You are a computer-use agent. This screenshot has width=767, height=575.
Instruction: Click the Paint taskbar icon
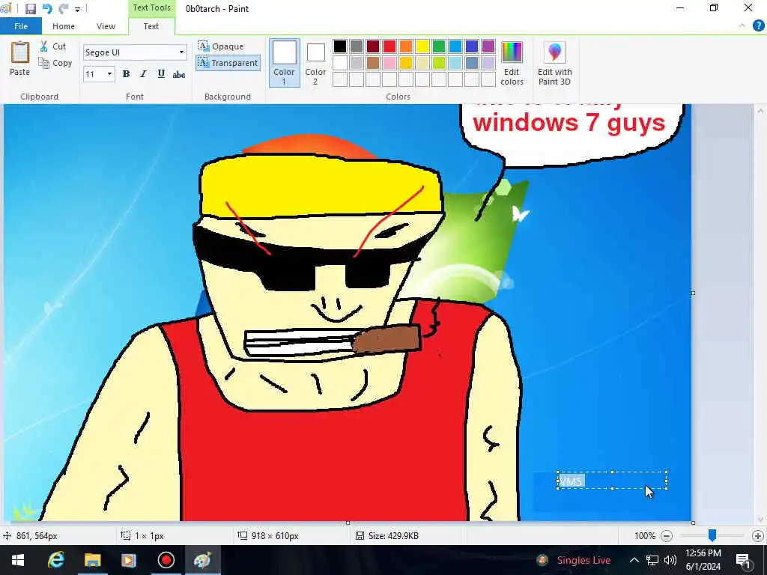pos(202,560)
